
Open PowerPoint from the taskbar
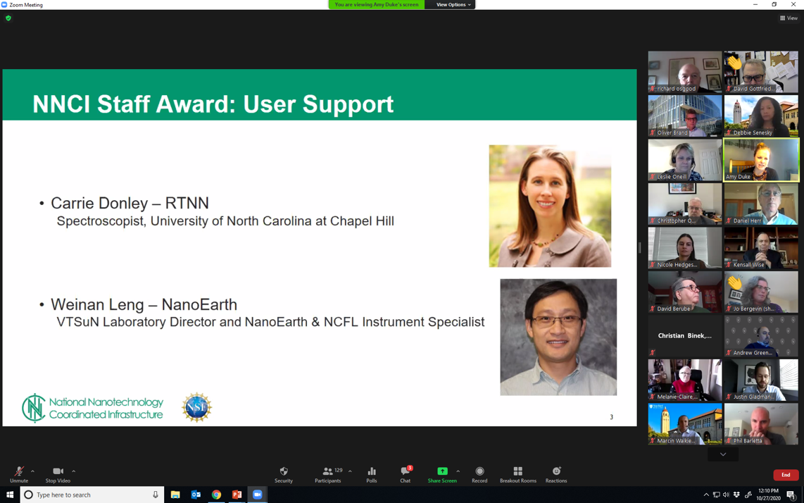coord(237,495)
